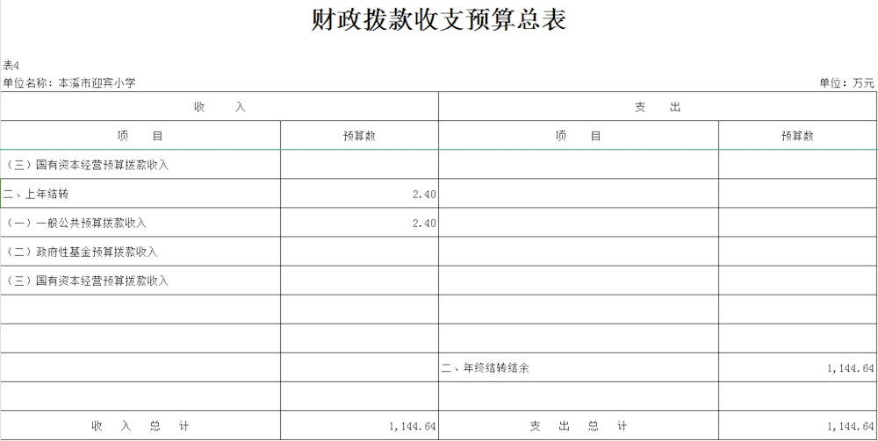Select the empty 预算数 cell beside 政府性基金预算拨款收入
878x441 pixels.
[359, 253]
